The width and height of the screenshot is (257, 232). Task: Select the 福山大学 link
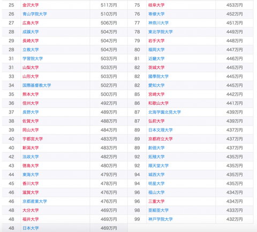[x=156, y=192]
